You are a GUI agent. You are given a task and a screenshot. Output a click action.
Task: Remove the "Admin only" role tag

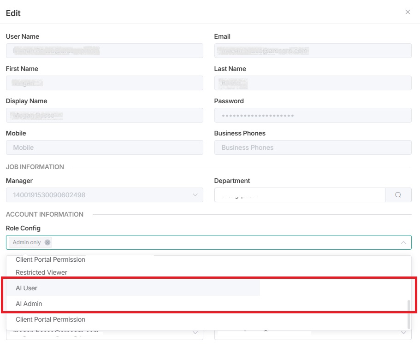[x=47, y=242]
